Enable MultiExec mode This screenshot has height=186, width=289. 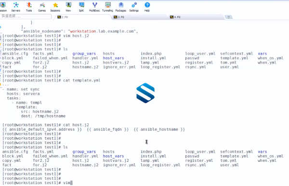[94, 7]
